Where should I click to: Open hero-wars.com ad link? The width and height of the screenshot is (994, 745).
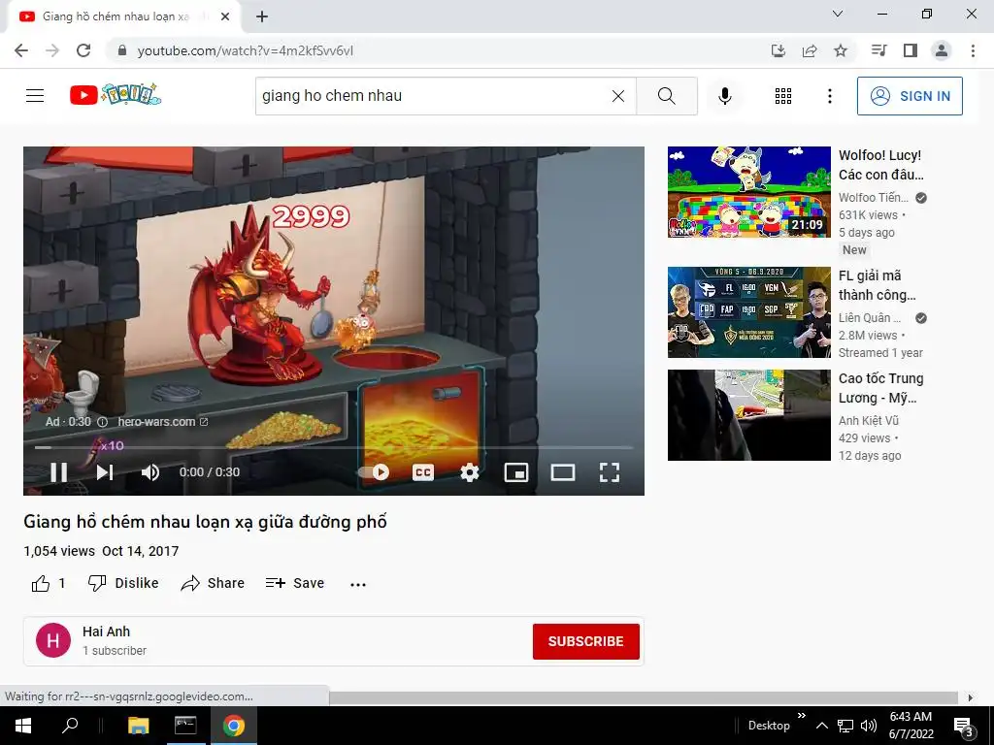pyautogui.click(x=163, y=422)
